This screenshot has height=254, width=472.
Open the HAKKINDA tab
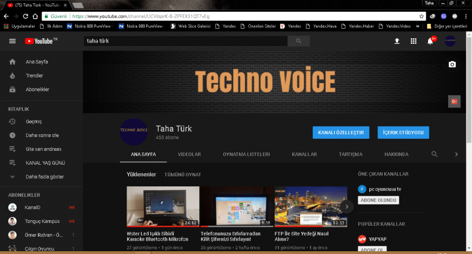396,154
